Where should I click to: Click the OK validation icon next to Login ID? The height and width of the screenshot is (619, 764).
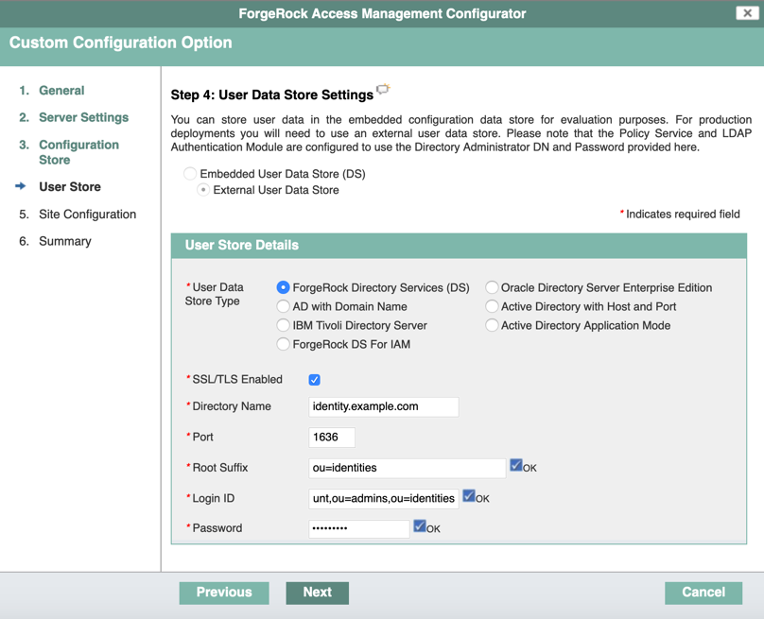(469, 496)
